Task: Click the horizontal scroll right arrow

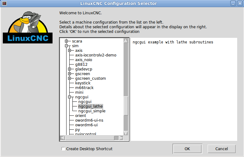Action: pos(121,138)
